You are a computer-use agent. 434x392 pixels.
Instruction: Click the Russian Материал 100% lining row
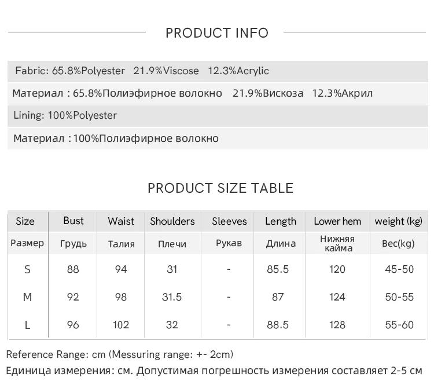point(218,138)
